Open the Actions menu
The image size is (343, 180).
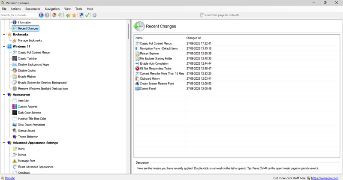pos(15,9)
